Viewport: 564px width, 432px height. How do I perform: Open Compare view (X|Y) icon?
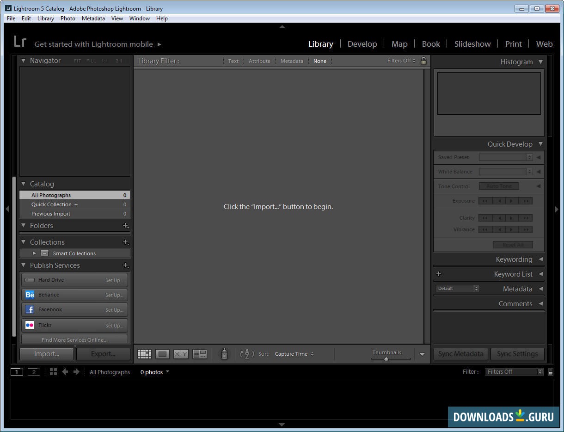(181, 354)
